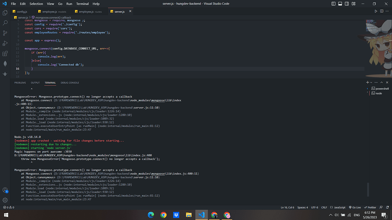Open the MongoDB leaf icon view
This screenshot has height=220, width=392.
[x=5, y=63]
